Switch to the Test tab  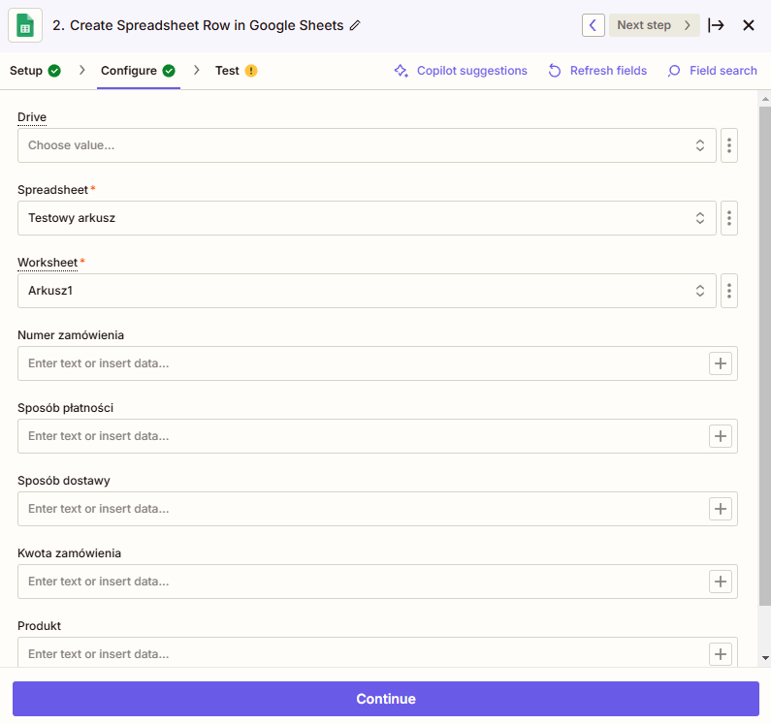(x=236, y=71)
